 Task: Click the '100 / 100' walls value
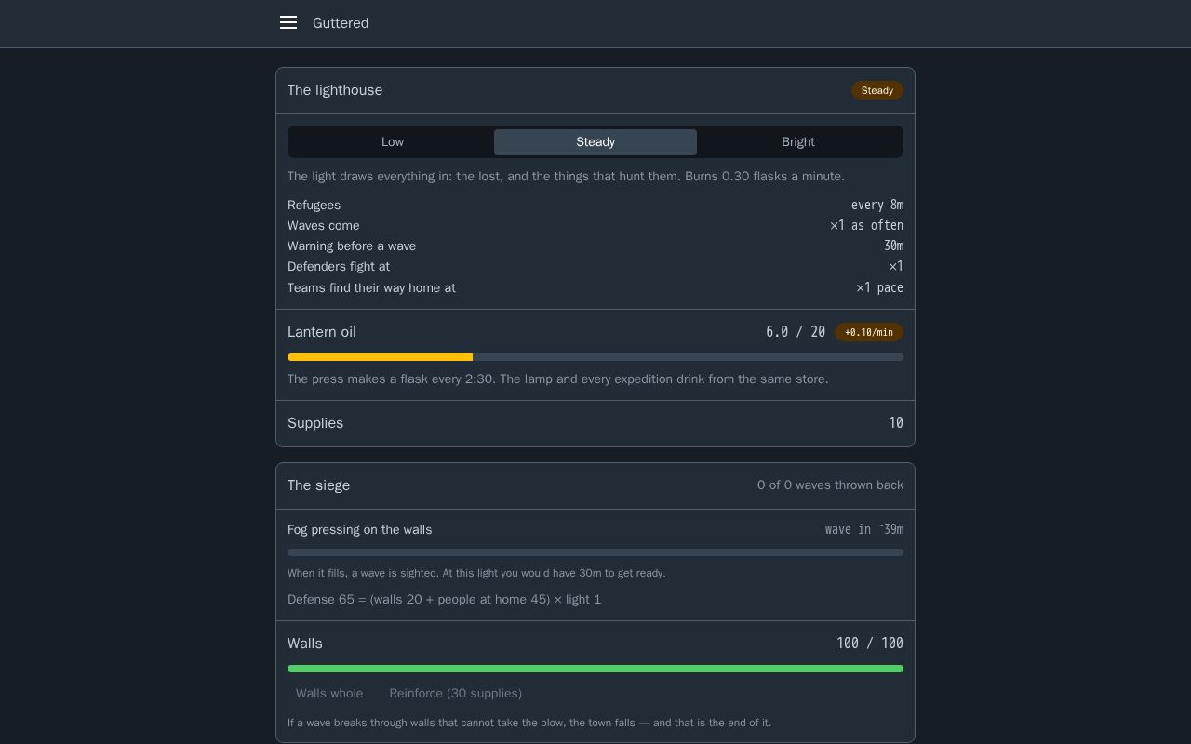coord(870,644)
